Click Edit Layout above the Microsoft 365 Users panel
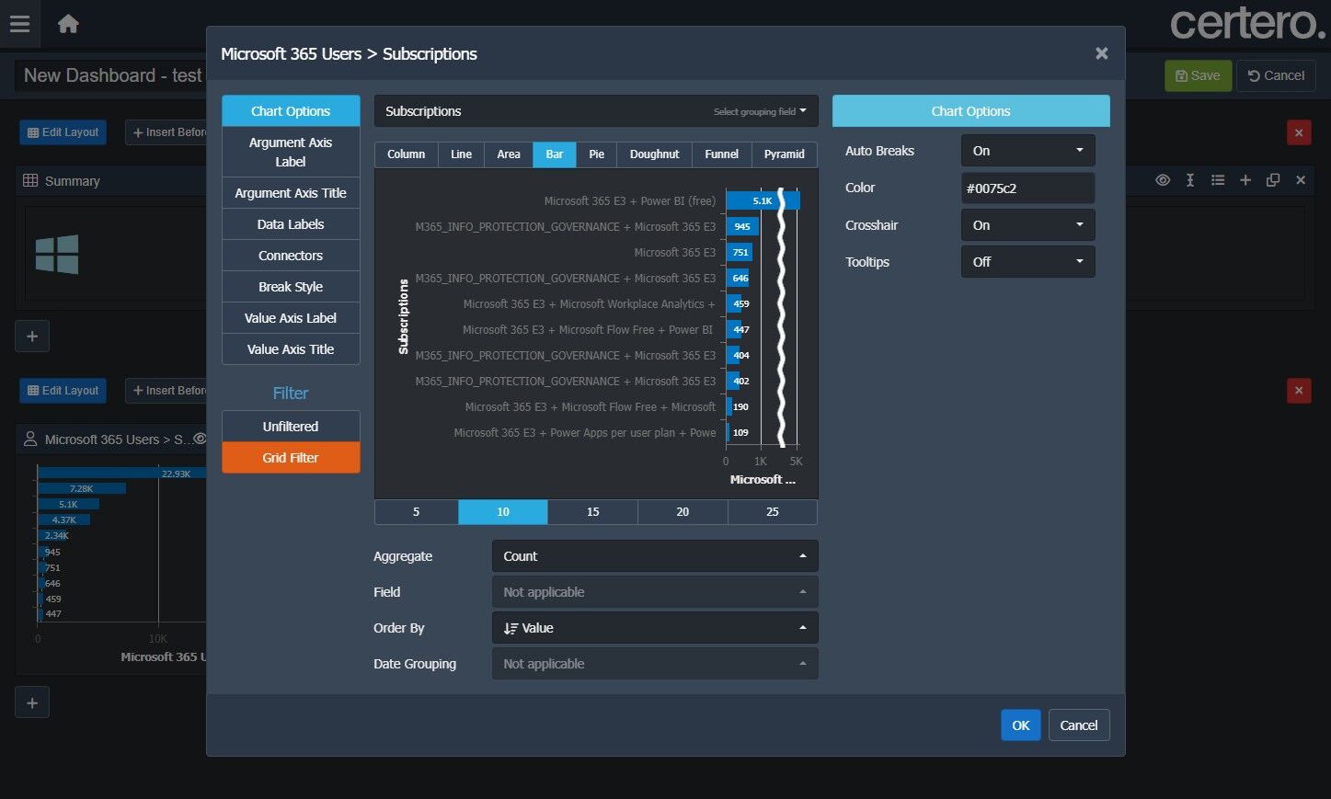 tap(63, 391)
